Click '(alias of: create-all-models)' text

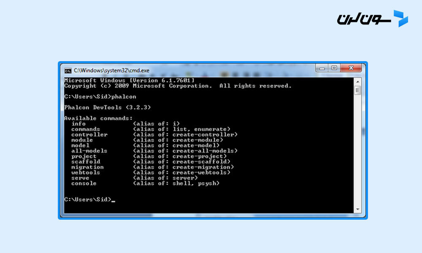[x=185, y=151]
